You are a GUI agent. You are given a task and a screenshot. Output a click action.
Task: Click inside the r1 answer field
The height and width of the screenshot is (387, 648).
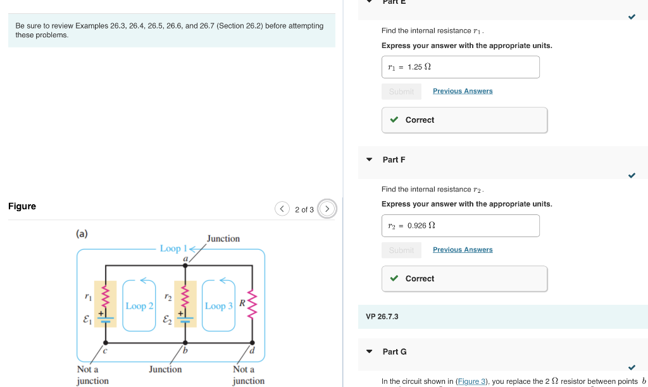point(460,66)
